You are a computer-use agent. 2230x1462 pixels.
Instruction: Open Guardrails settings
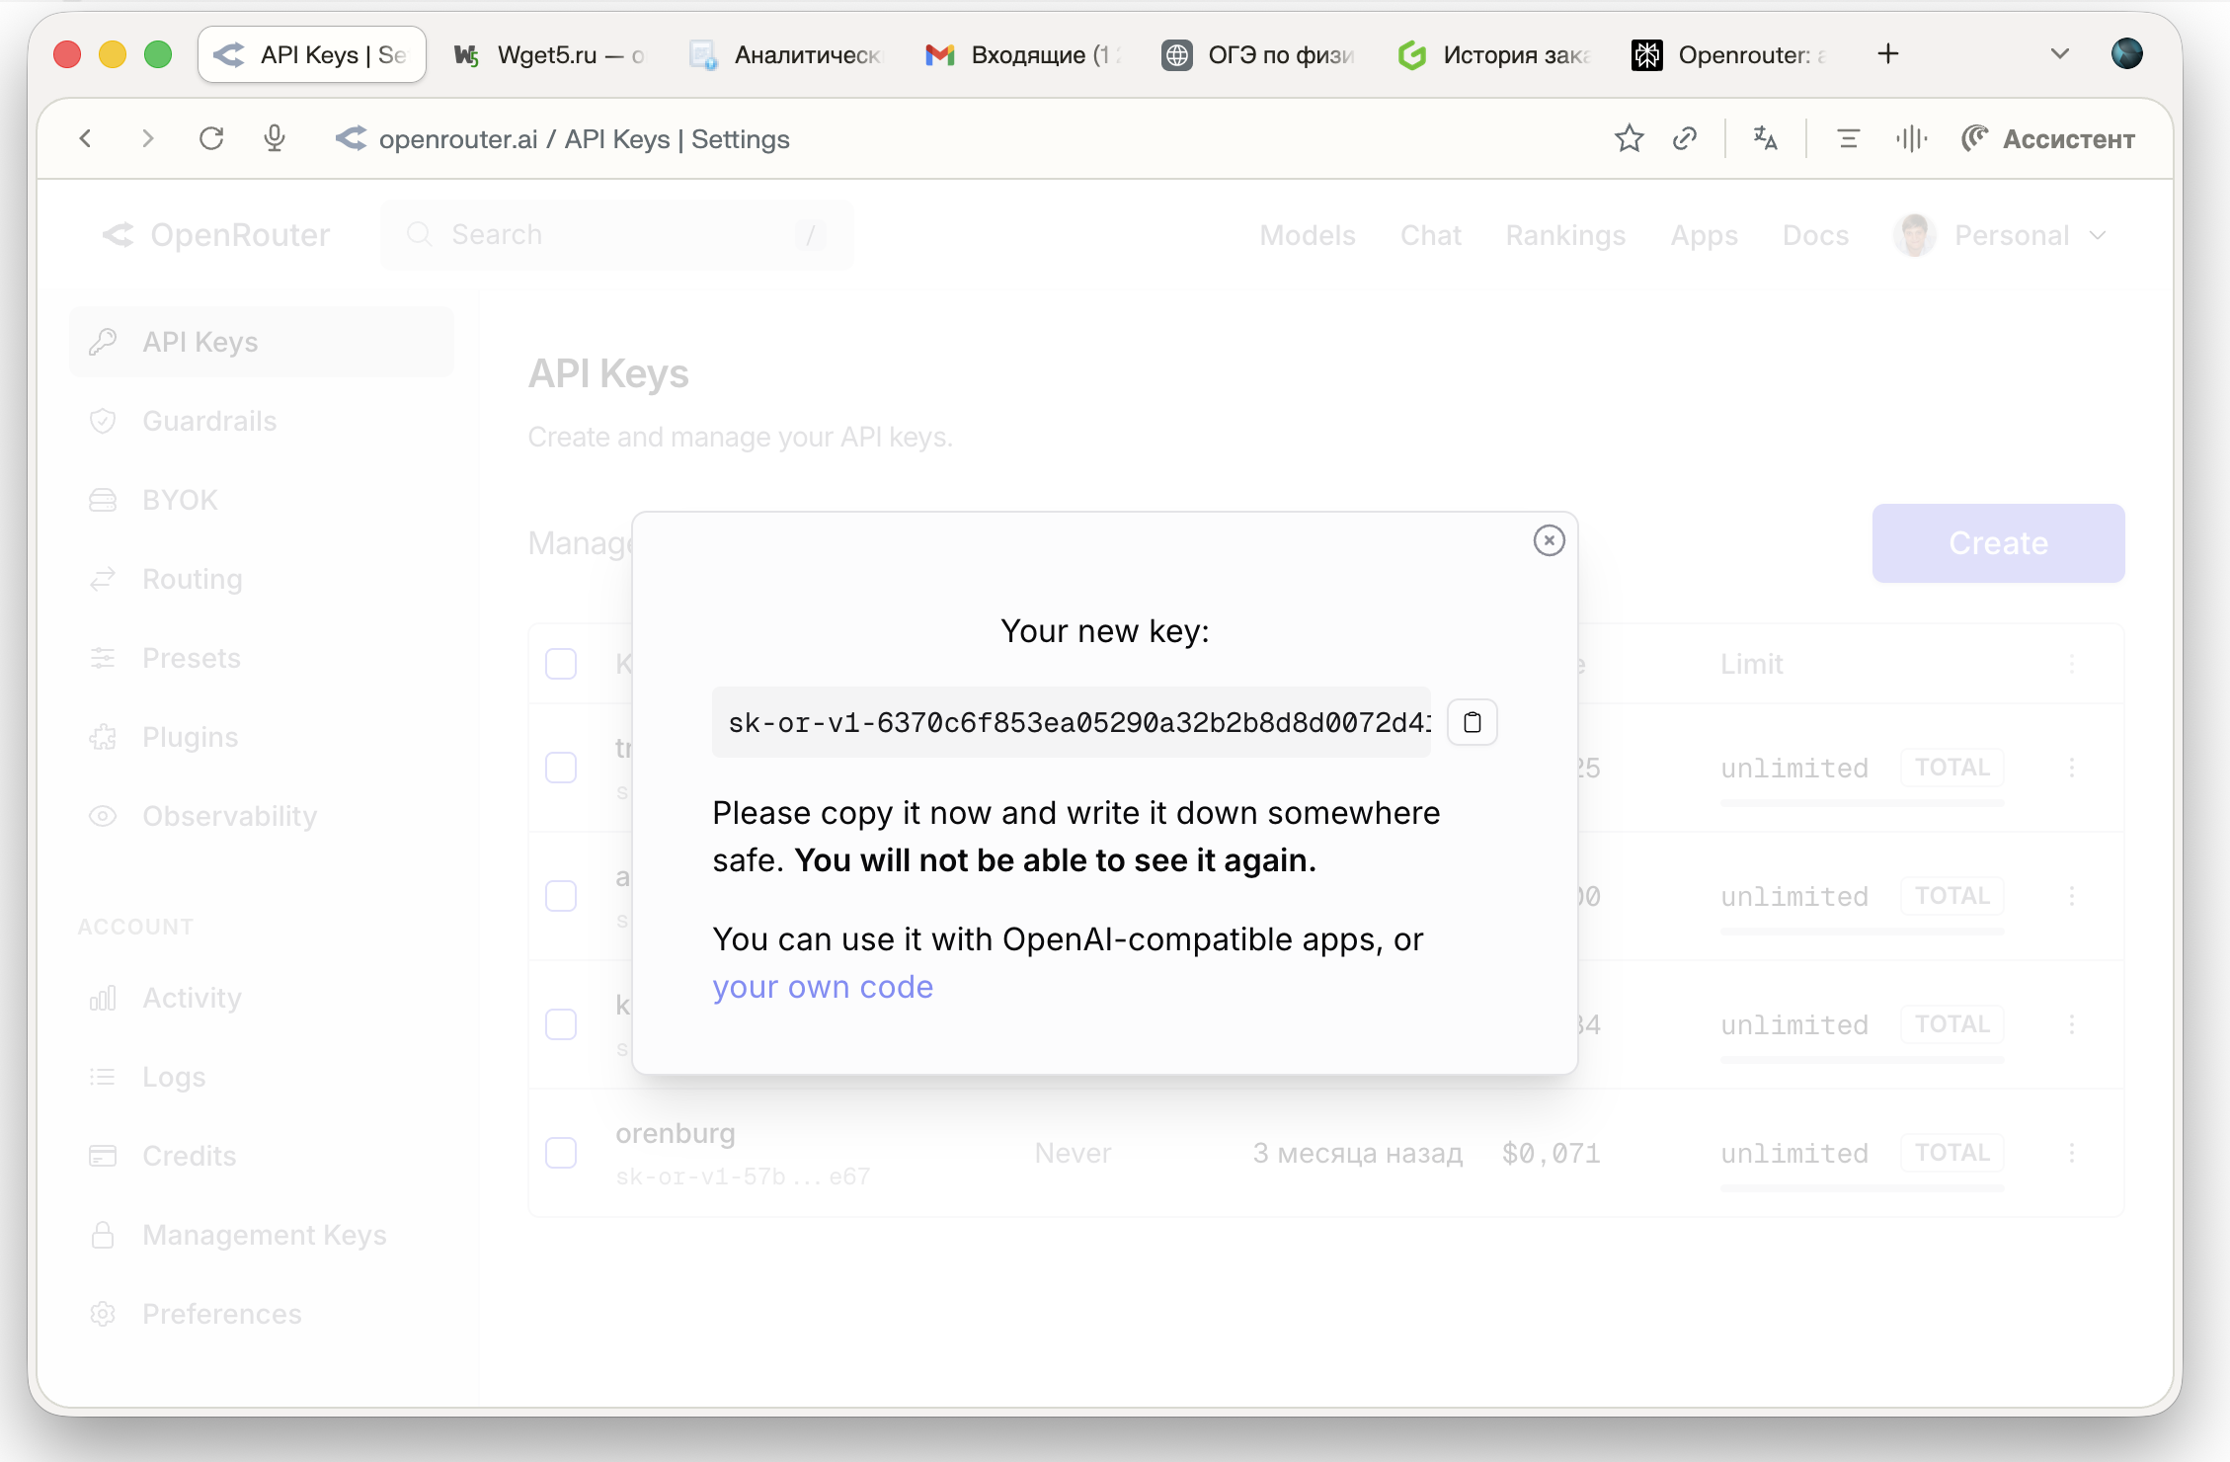click(x=262, y=421)
